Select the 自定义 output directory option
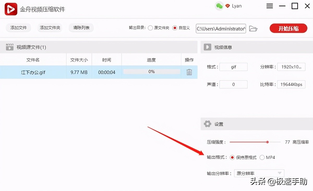Screen dimensions: 313x191 point(175,28)
